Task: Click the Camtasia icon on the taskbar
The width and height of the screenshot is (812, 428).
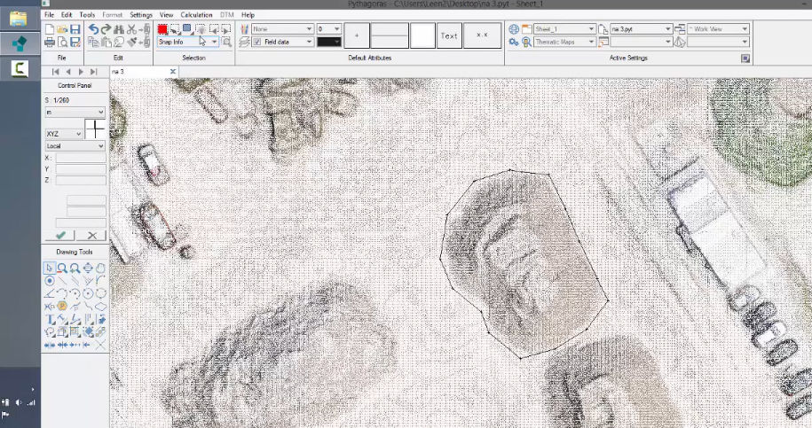Action: point(20,69)
